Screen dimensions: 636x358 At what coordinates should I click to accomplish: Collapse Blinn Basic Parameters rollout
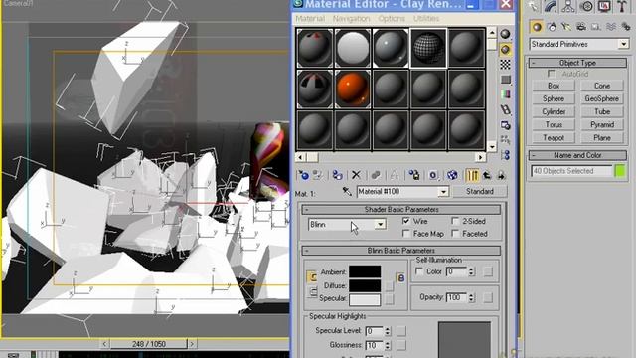[400, 251]
